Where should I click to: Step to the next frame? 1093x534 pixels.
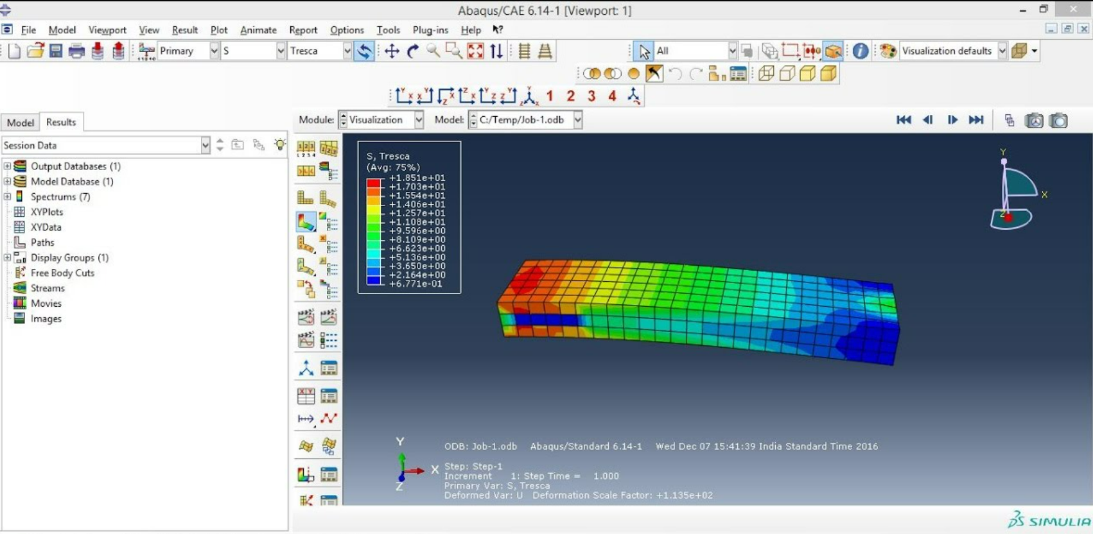952,120
